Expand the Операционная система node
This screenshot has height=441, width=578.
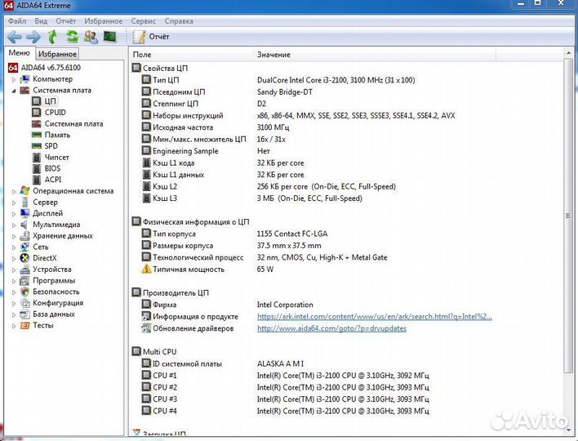click(x=14, y=191)
